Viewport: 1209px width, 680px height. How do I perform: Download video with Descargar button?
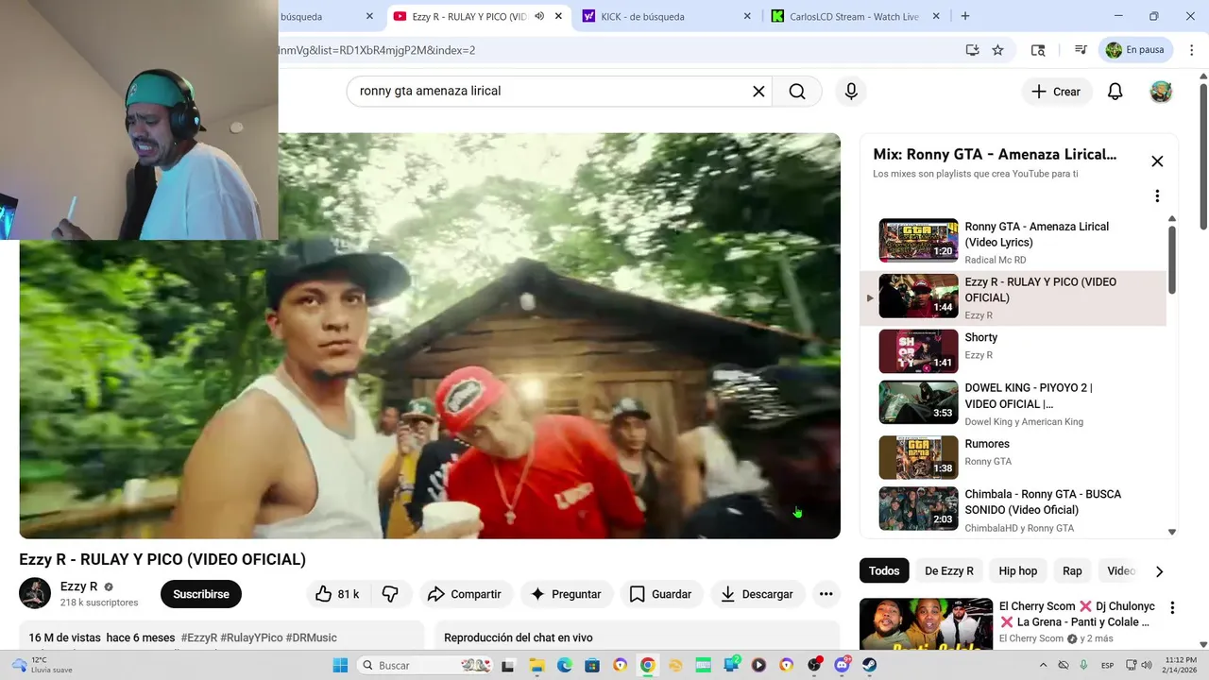coord(757,594)
